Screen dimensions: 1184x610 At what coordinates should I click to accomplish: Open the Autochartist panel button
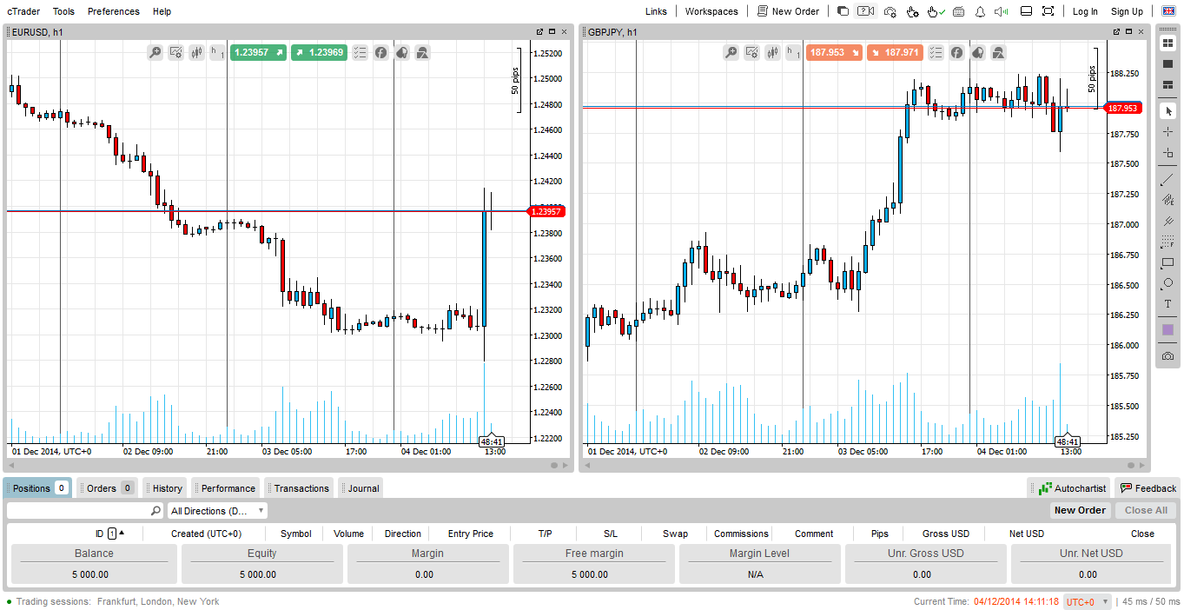click(1072, 488)
